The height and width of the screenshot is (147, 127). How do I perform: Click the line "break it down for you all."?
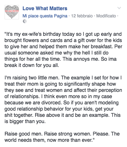[x=32, y=65]
